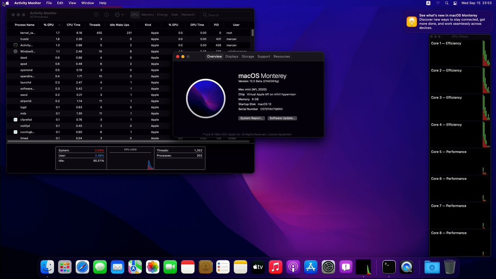Switch to the Memory tab

coord(148,14)
